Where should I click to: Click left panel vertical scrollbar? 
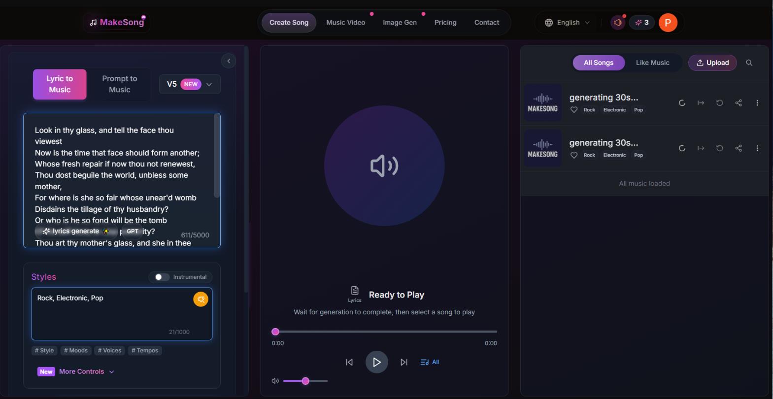coord(246,169)
